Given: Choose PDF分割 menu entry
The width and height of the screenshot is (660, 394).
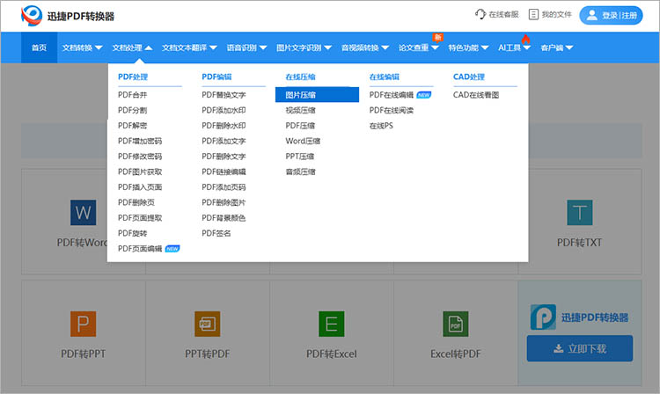Looking at the screenshot, I should [x=132, y=110].
